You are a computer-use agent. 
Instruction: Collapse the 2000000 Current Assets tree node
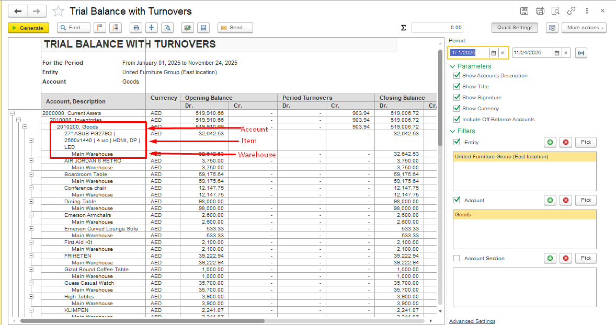coord(13,113)
